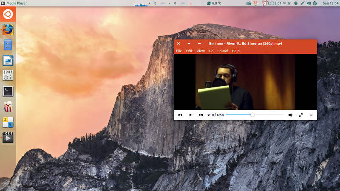Enter fullscreen mode in the player
This screenshot has width=340, height=191.
tap(300, 115)
